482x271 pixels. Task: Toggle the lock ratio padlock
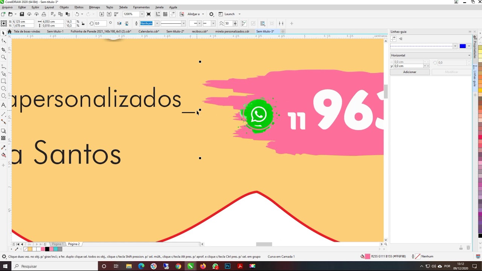point(83,23)
